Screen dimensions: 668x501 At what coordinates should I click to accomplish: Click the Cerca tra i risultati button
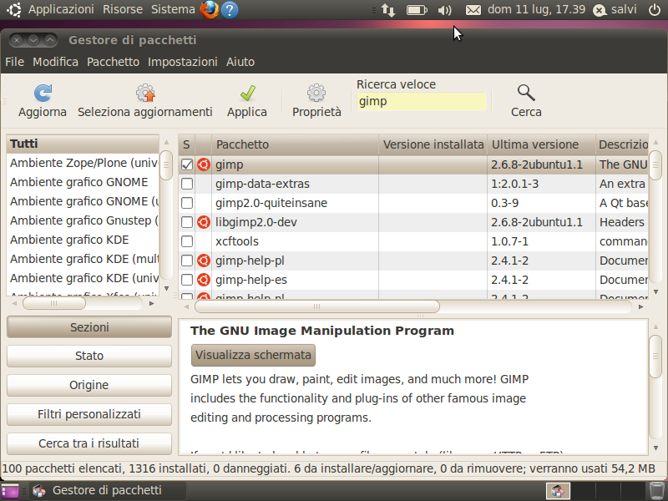tap(89, 443)
